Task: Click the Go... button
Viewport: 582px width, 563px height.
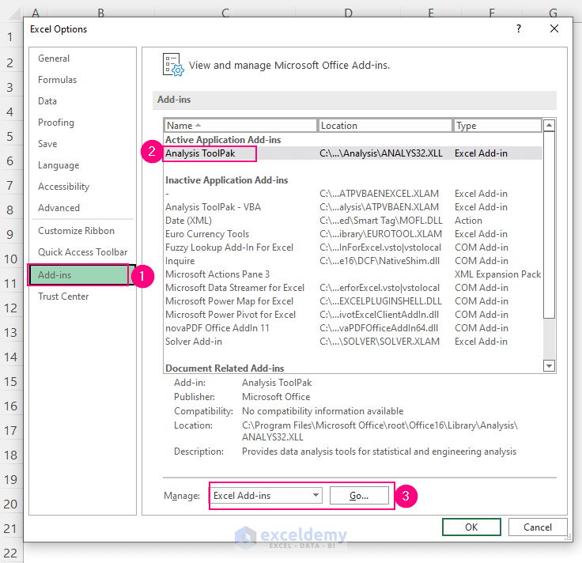Action: tap(359, 496)
